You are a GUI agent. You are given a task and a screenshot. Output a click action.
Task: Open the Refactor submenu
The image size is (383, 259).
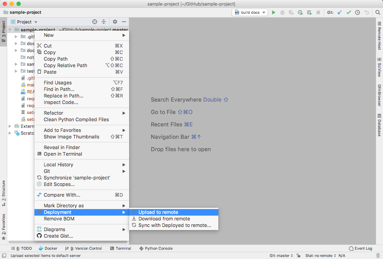[82, 113]
